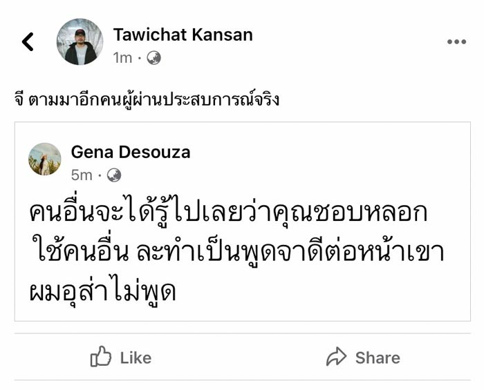Tap the back arrow
The height and width of the screenshot is (390, 484).
(x=28, y=42)
